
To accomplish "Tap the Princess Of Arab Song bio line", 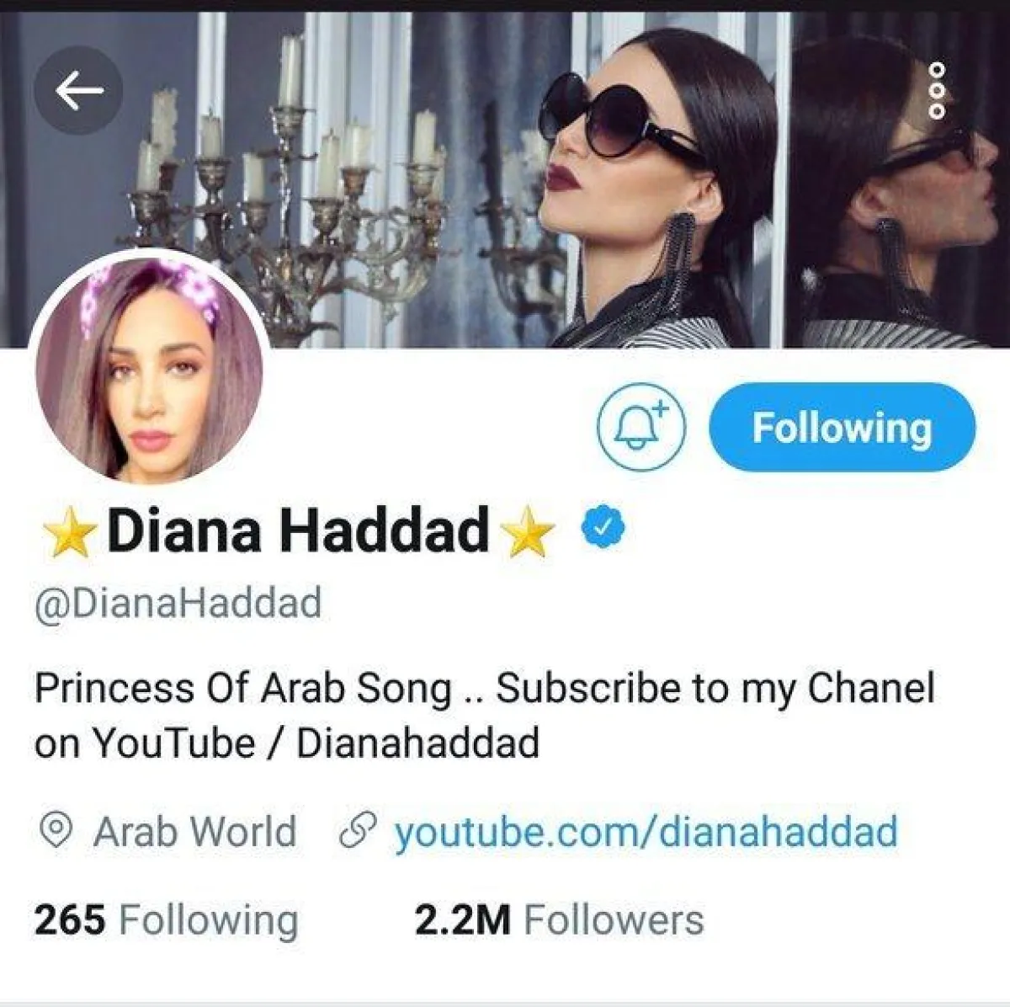I will pyautogui.click(x=485, y=689).
